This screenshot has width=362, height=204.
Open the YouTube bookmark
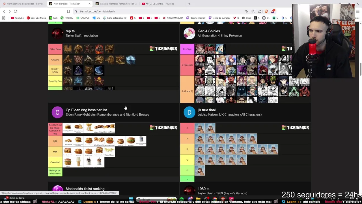[x=17, y=18]
